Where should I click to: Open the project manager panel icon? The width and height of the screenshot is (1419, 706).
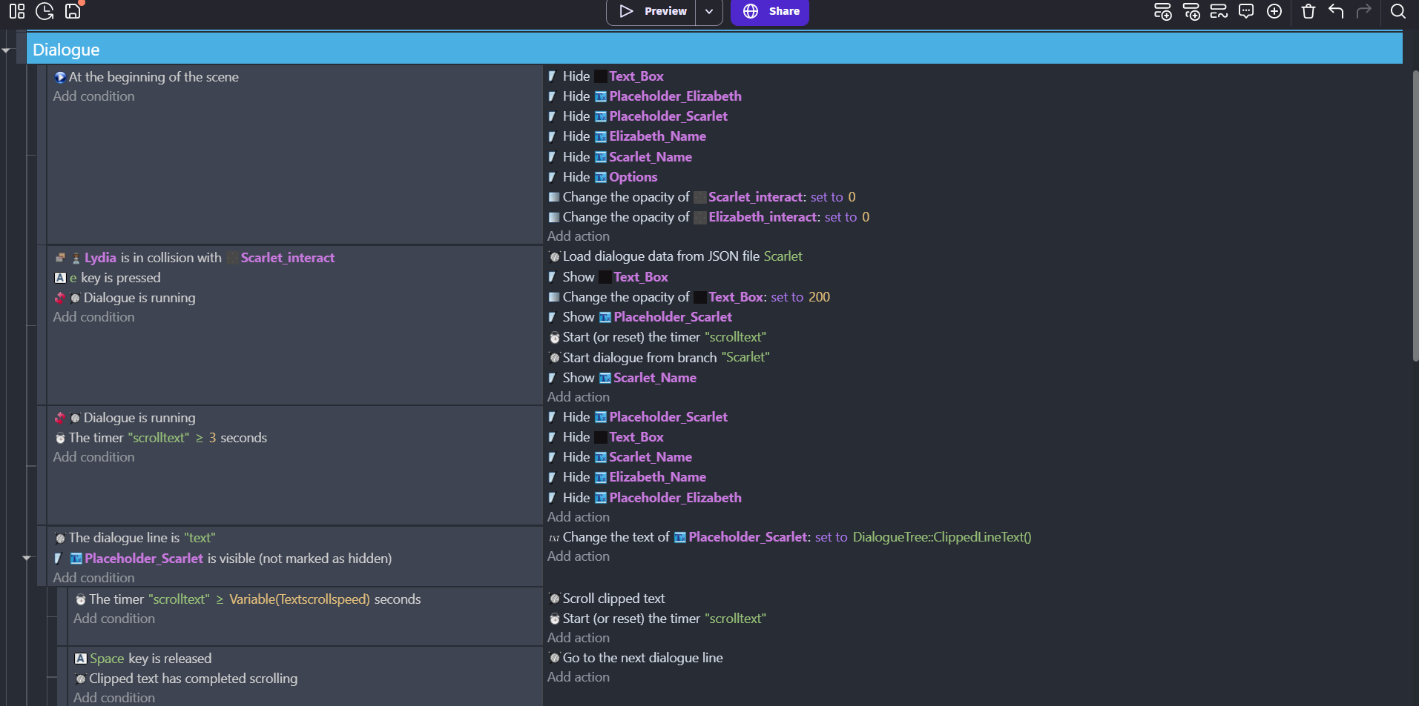point(17,11)
